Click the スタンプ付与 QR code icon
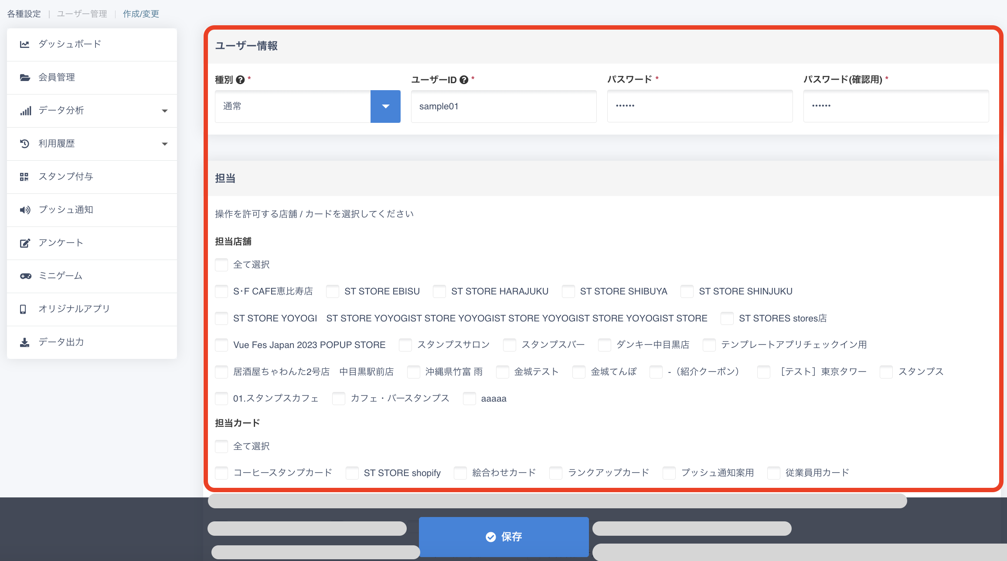Screen dimensions: 1007x561 pos(24,177)
